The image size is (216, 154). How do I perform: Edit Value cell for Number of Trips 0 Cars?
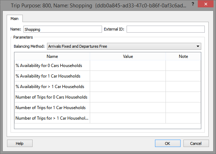pos(128,97)
